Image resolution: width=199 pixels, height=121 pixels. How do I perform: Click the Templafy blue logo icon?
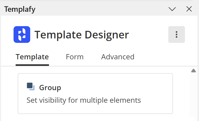[22, 34]
